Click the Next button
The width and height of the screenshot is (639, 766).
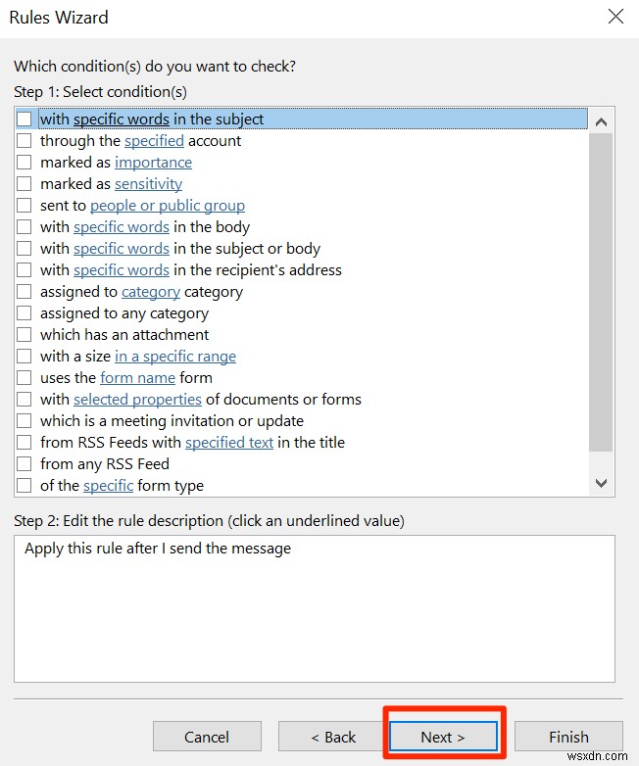click(x=443, y=737)
